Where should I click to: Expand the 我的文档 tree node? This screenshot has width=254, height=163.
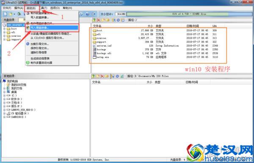coord(4,88)
